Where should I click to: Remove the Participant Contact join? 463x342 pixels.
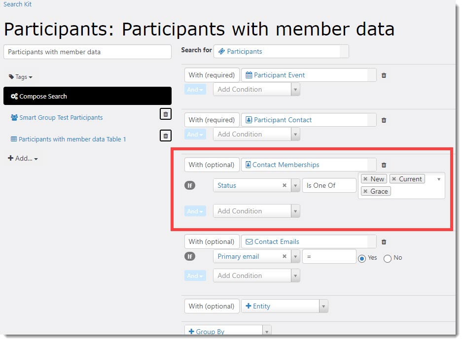[x=384, y=120]
